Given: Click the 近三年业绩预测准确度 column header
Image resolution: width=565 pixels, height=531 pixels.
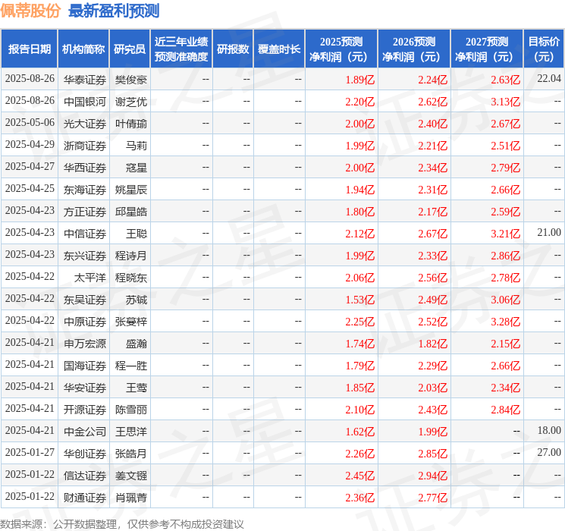Looking at the screenshot, I should pyautogui.click(x=181, y=49).
